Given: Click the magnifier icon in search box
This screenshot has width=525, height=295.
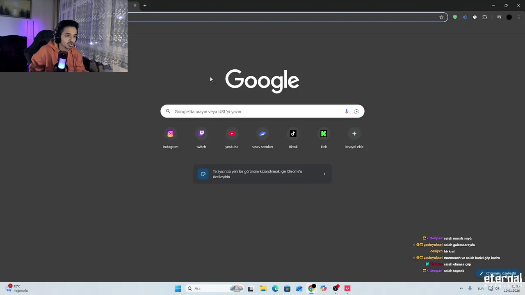Looking at the screenshot, I should (168, 111).
